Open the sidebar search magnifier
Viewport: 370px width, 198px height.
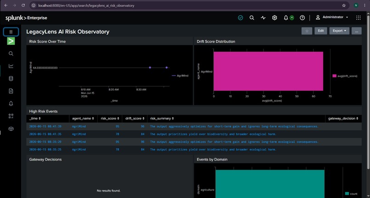coord(11,54)
